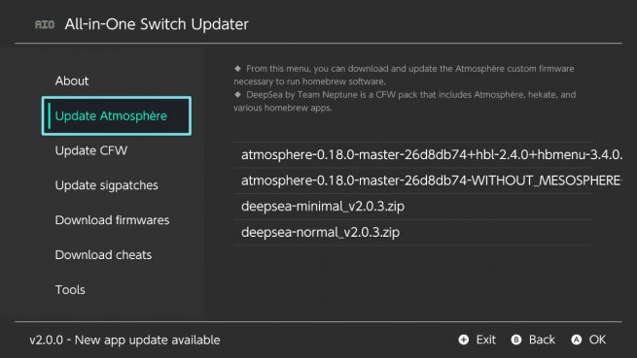This screenshot has width=637, height=358.
Task: Click the All-in-One Switch Updater title
Action: click(x=157, y=24)
